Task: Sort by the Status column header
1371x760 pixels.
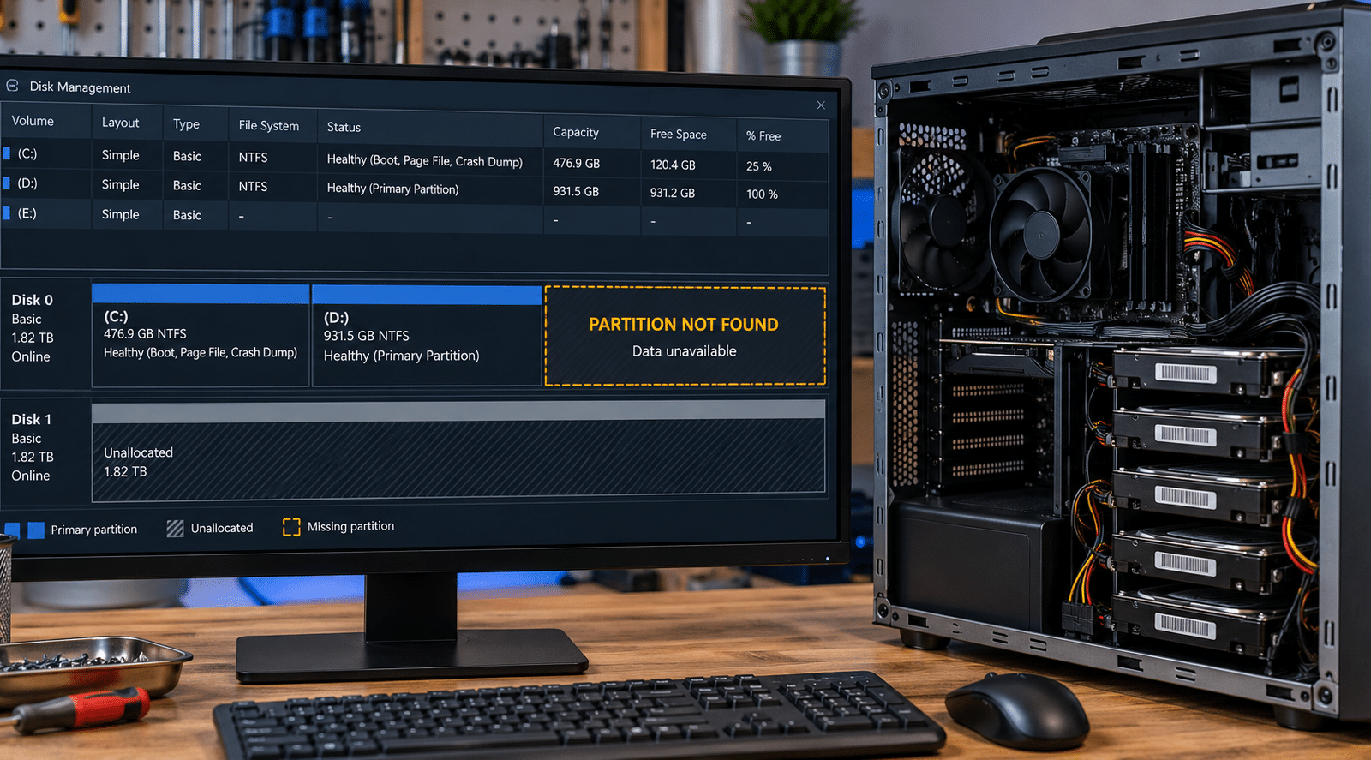Action: [344, 127]
